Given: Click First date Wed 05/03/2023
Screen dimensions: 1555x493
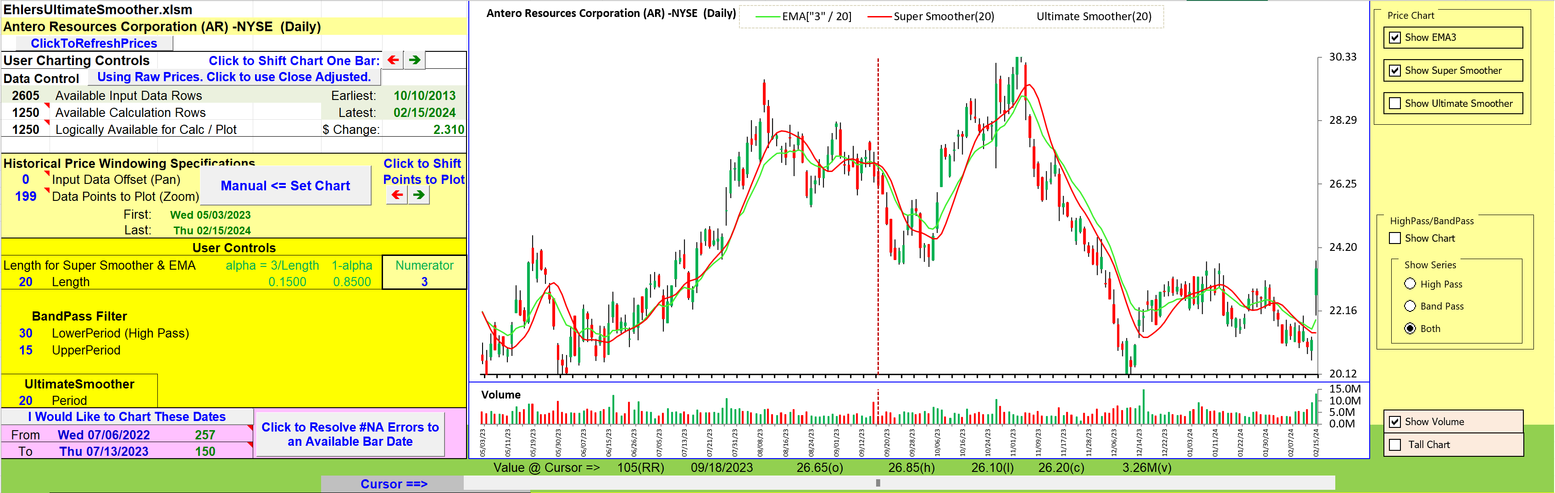Looking at the screenshot, I should [x=210, y=215].
